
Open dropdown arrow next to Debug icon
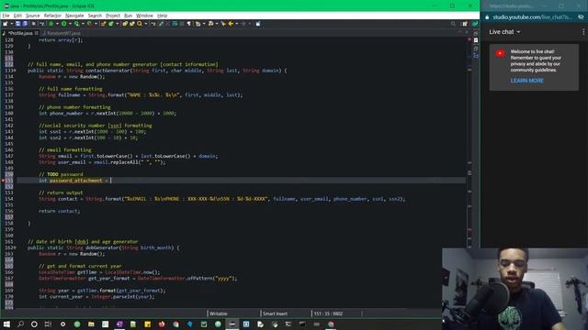(x=57, y=24)
